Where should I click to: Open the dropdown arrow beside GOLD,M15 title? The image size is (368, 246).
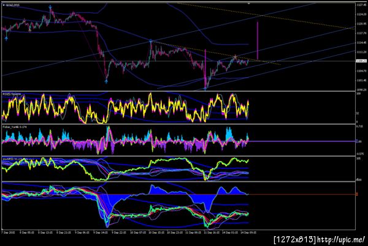pyautogui.click(x=4, y=5)
